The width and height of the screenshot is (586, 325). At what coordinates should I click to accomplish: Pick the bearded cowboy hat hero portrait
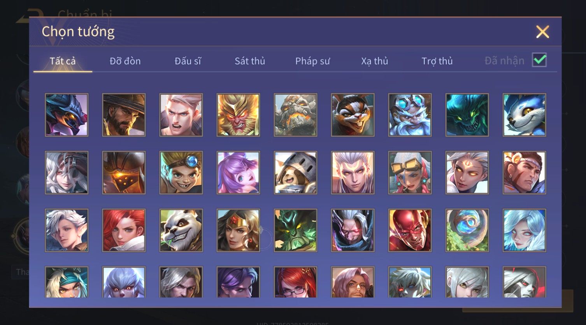tap(124, 115)
